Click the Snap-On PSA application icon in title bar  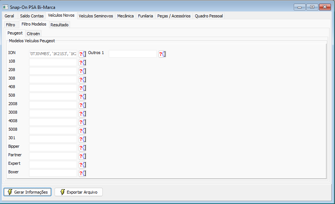(5, 7)
